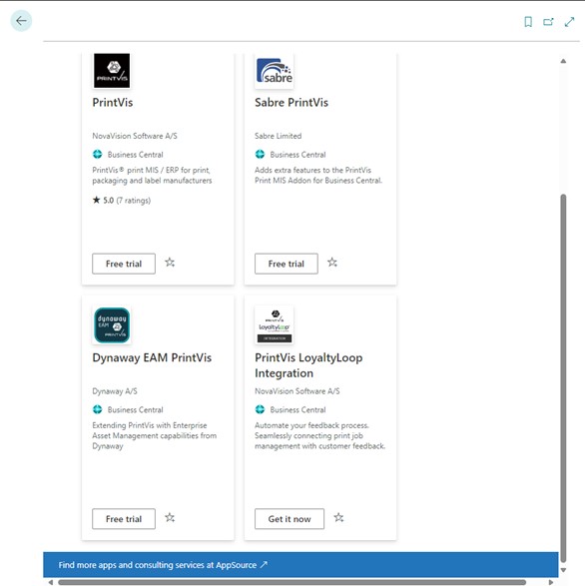The width and height of the screenshot is (585, 586).
Task: Open page in new window icon
Action: [548, 22]
